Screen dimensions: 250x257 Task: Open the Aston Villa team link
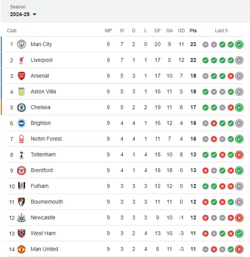(43, 91)
